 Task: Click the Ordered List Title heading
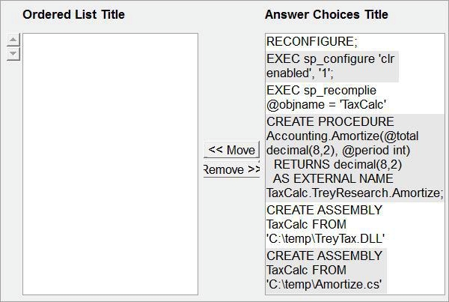[73, 14]
